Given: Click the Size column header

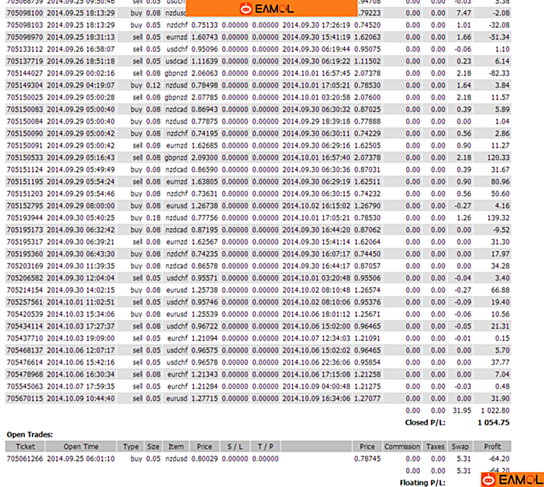Looking at the screenshot, I should click(x=153, y=447).
